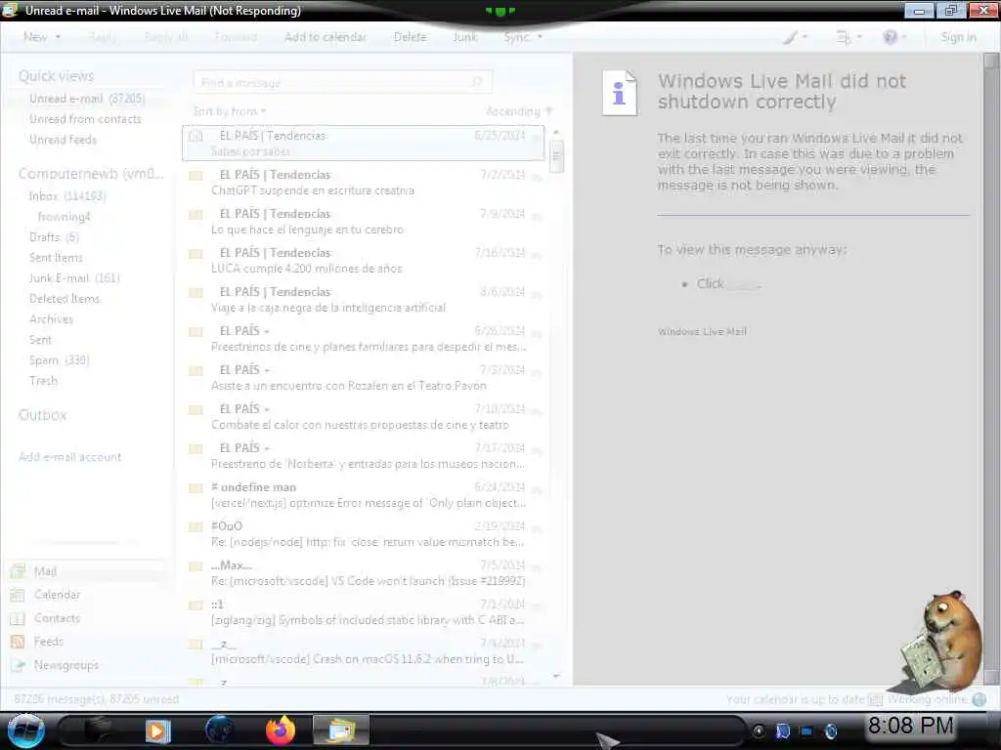This screenshot has width=1001, height=750.
Task: Click message list scrollbar down arrow
Action: pyautogui.click(x=556, y=676)
